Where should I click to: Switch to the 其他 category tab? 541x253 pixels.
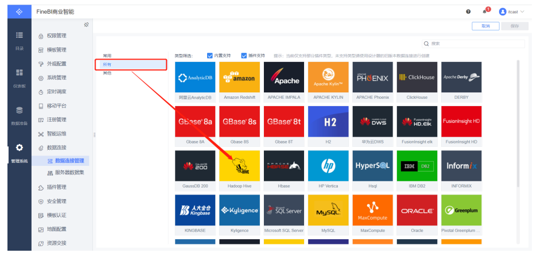pos(107,73)
